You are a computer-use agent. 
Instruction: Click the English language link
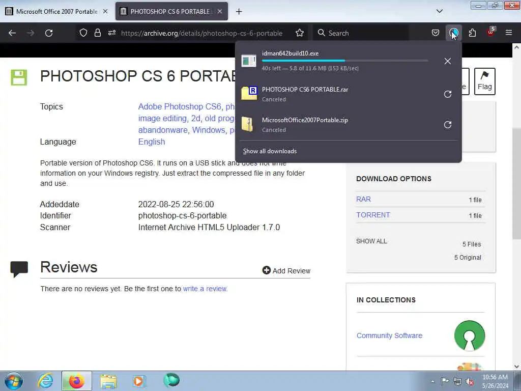[x=152, y=142]
